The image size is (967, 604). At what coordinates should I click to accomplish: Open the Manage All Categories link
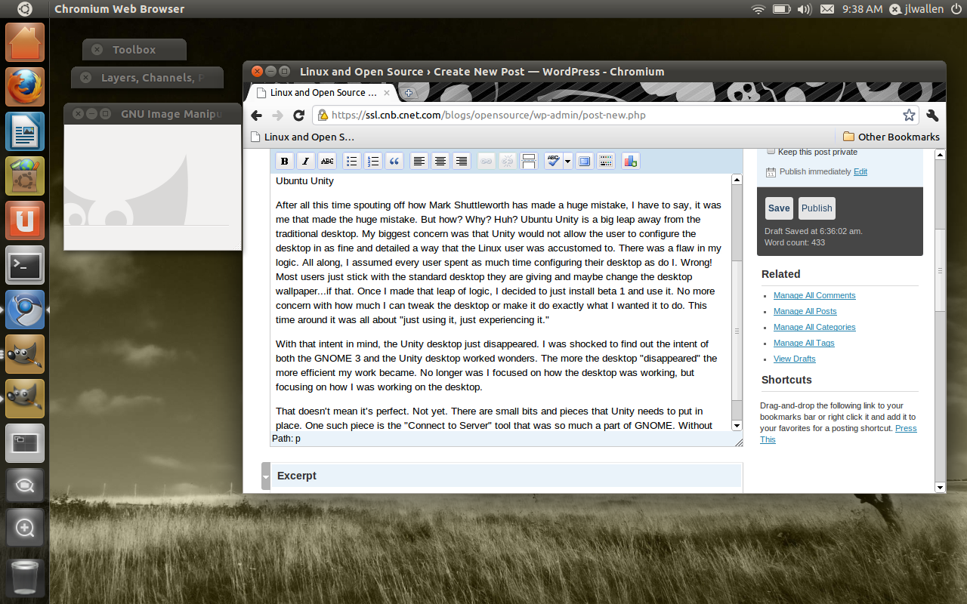(x=814, y=327)
